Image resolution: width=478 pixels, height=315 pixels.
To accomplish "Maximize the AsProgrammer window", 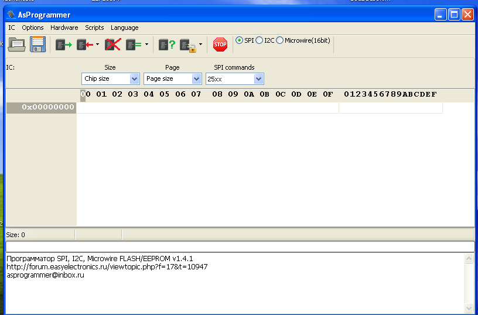I will 454,14.
